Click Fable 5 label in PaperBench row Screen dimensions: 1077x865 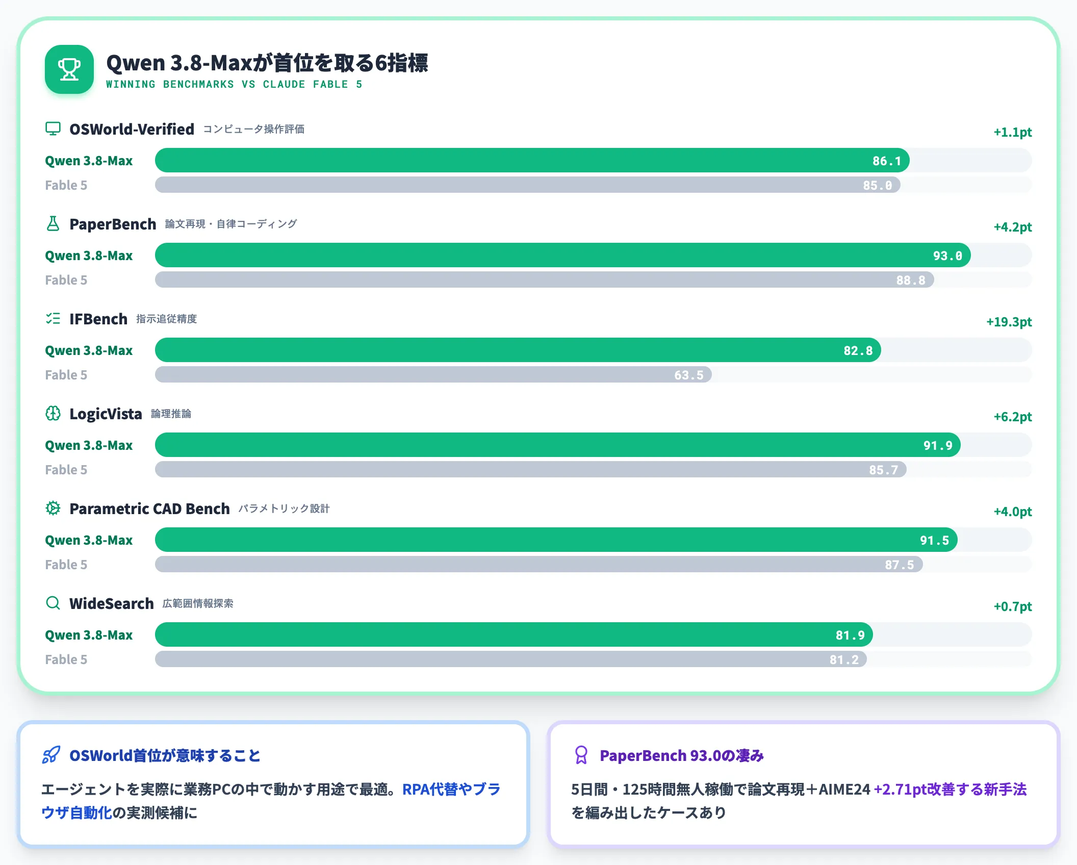coord(66,280)
